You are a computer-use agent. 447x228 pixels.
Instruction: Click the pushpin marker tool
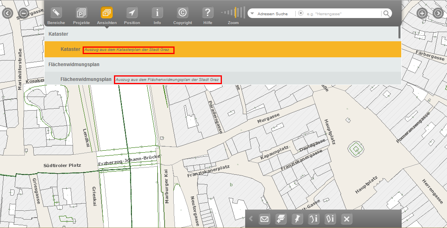click(297, 219)
